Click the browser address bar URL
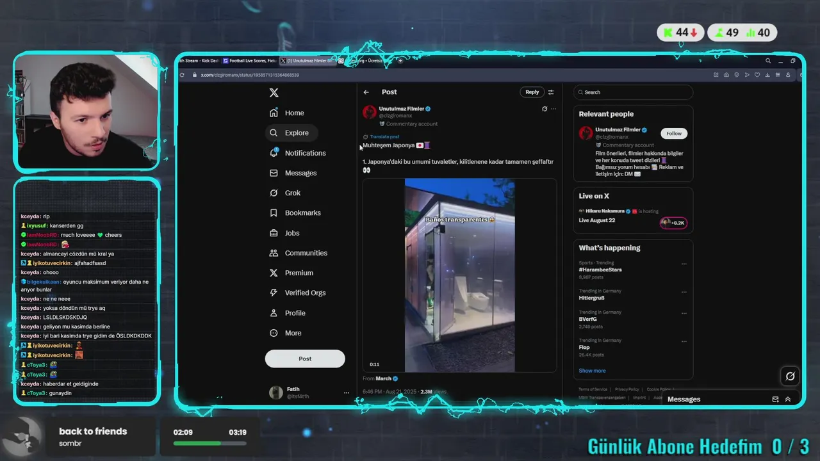Image resolution: width=820 pixels, height=461 pixels. (x=250, y=75)
